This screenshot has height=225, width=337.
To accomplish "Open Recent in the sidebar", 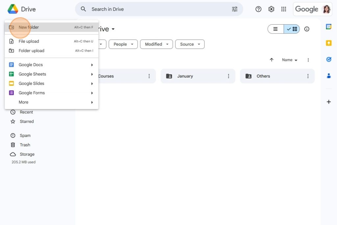I will click(x=22, y=112).
